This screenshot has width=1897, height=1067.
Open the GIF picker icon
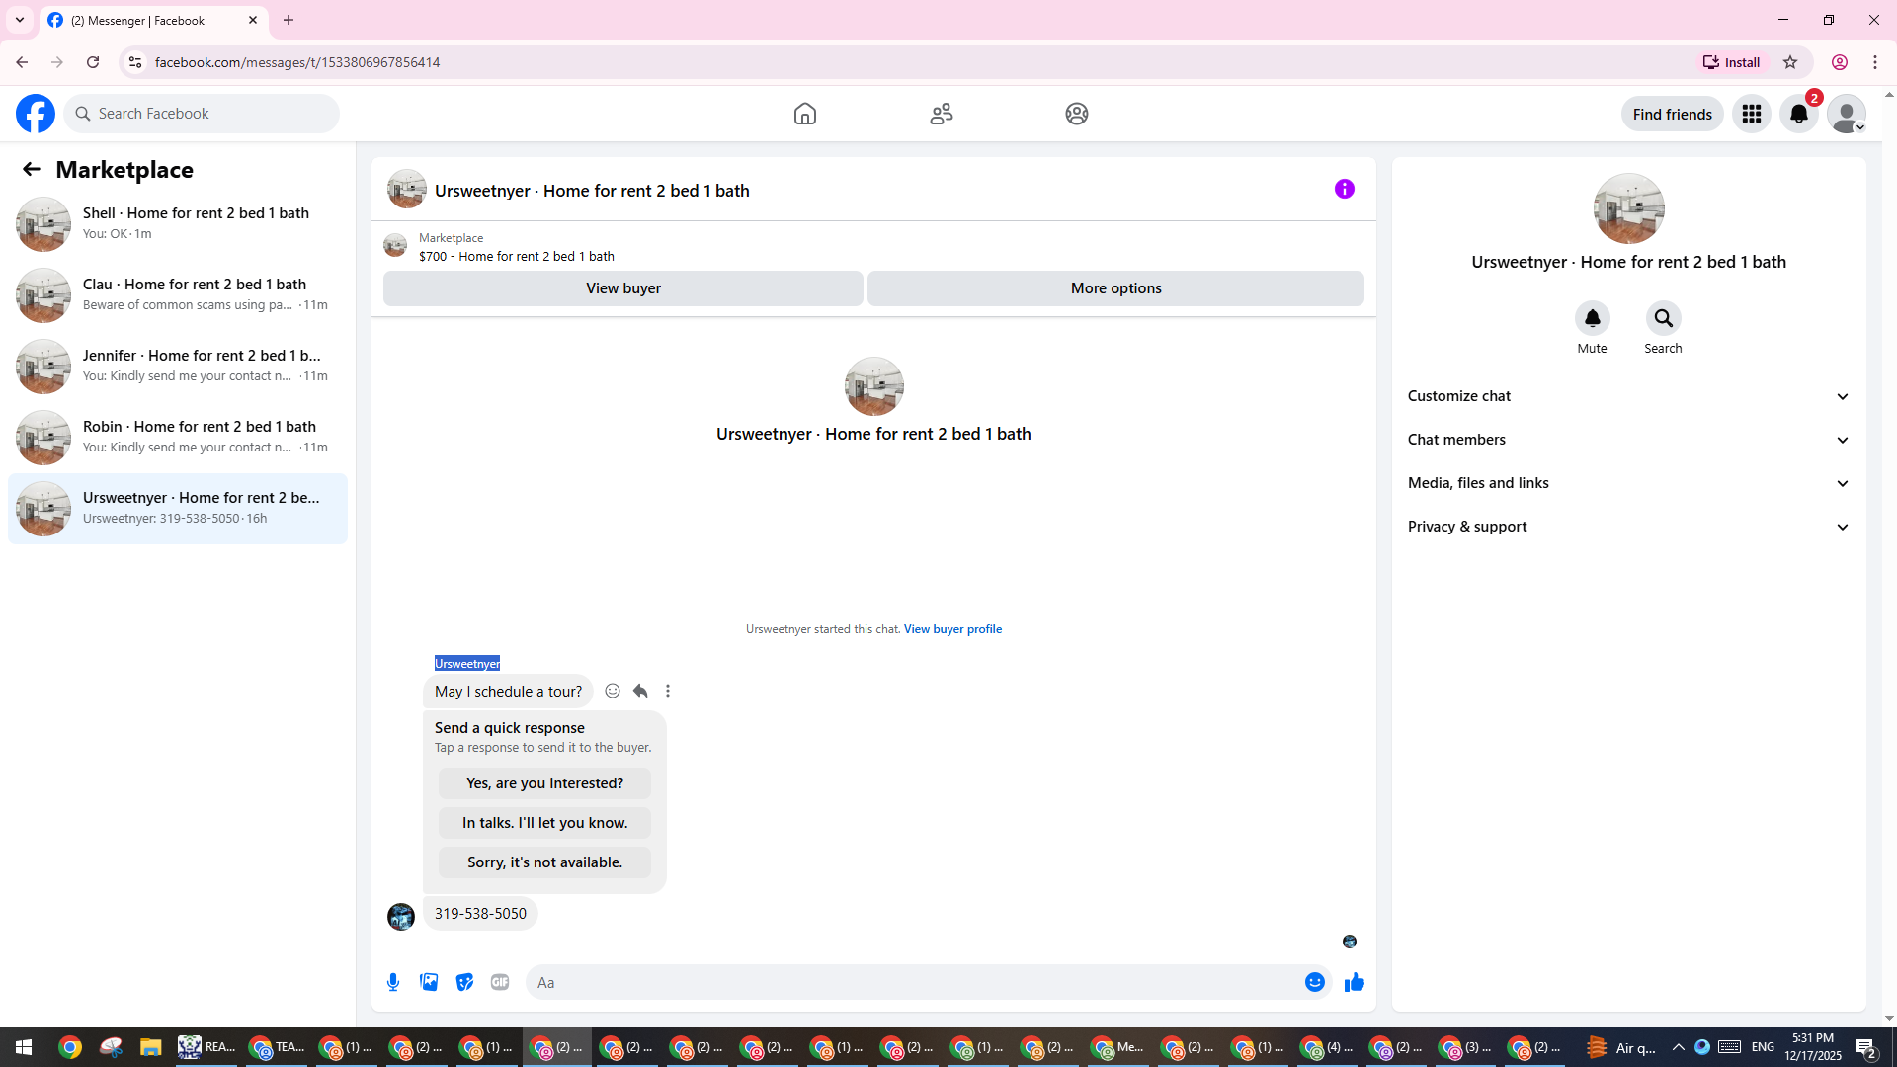point(500,982)
